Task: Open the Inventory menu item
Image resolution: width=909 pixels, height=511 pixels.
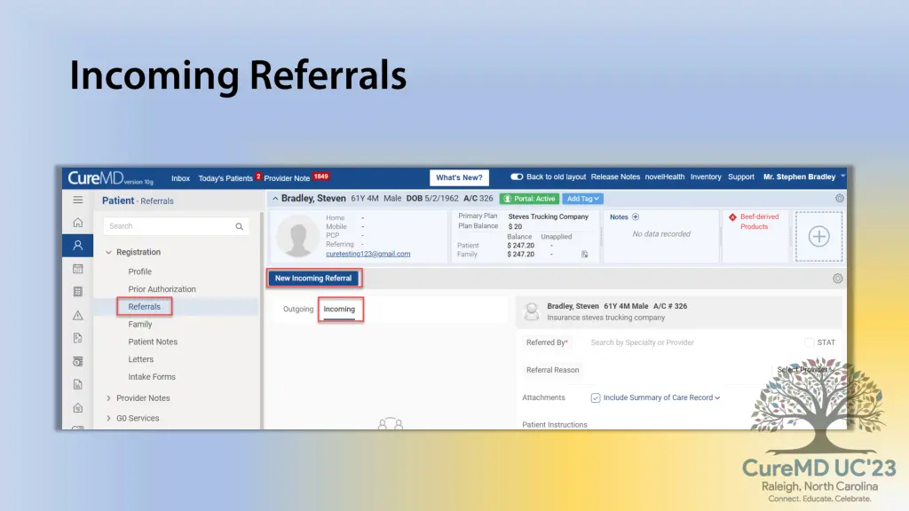Action: point(706,177)
